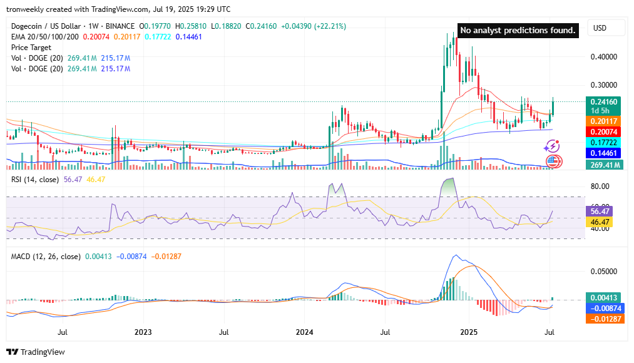Click the +0.04390 (+22.21%) change value
The image size is (634, 363).
point(314,26)
